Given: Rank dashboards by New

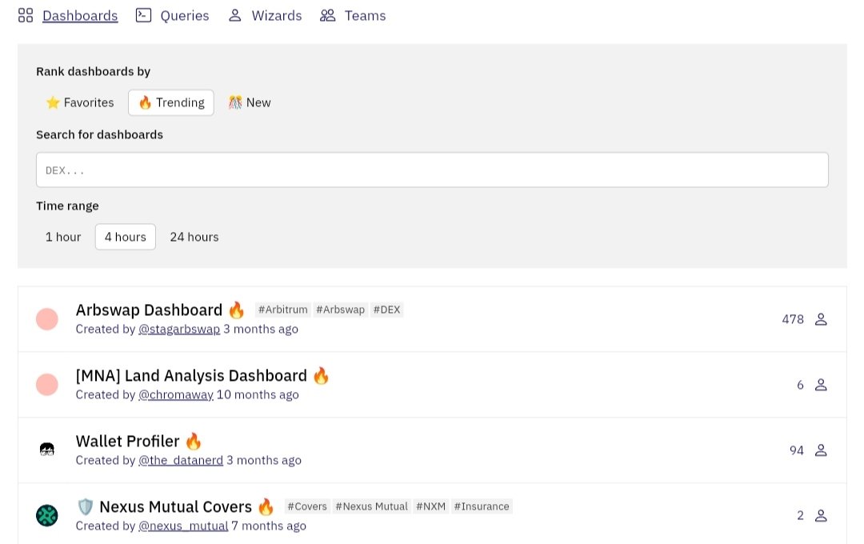Looking at the screenshot, I should pos(250,102).
